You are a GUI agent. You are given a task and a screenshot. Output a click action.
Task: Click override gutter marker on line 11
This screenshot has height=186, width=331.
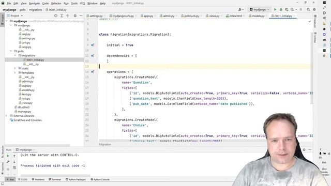coord(93,56)
